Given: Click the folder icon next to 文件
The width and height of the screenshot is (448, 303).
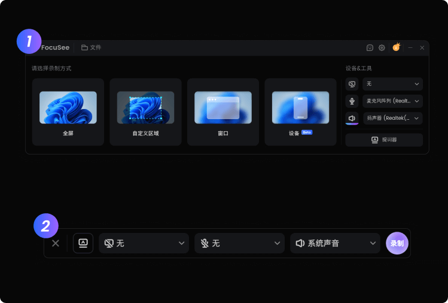Looking at the screenshot, I should point(84,47).
